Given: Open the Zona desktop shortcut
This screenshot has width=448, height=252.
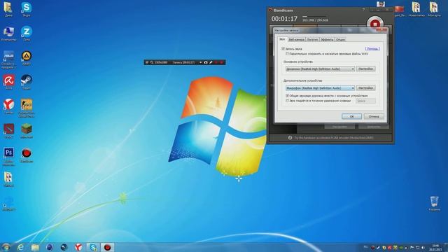Looking at the screenshot, I should [x=27, y=34].
